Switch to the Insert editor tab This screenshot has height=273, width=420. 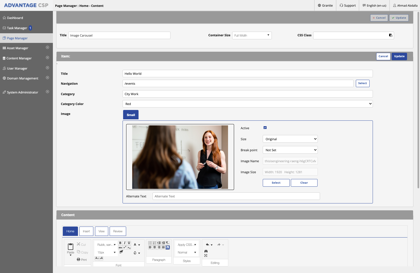click(86, 231)
